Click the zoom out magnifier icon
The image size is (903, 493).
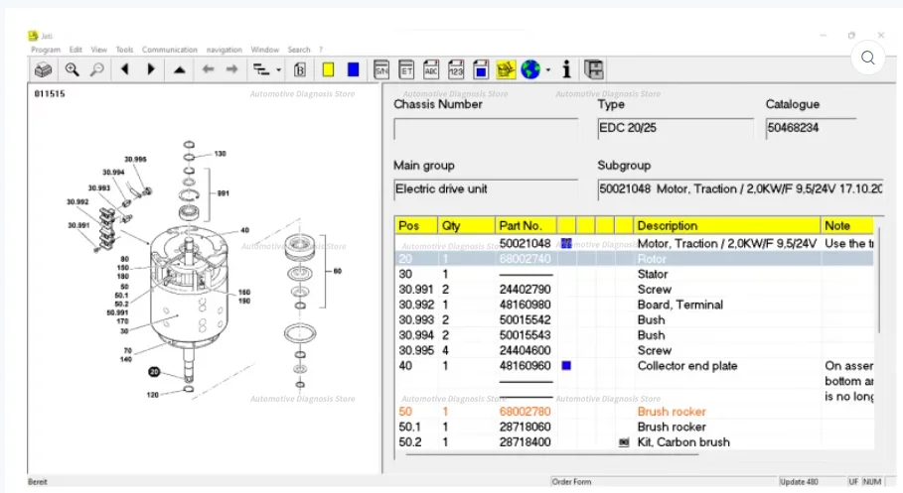[x=97, y=70]
